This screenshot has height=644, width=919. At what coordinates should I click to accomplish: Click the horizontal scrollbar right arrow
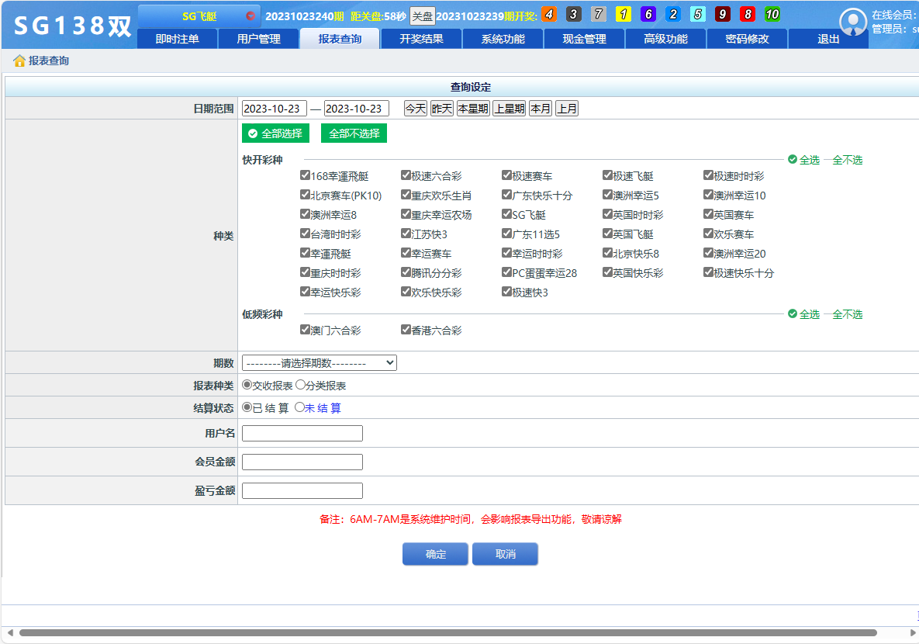[x=913, y=633]
